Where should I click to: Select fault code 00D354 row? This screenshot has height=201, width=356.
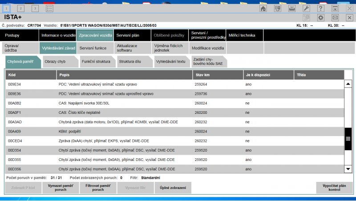coord(175,150)
